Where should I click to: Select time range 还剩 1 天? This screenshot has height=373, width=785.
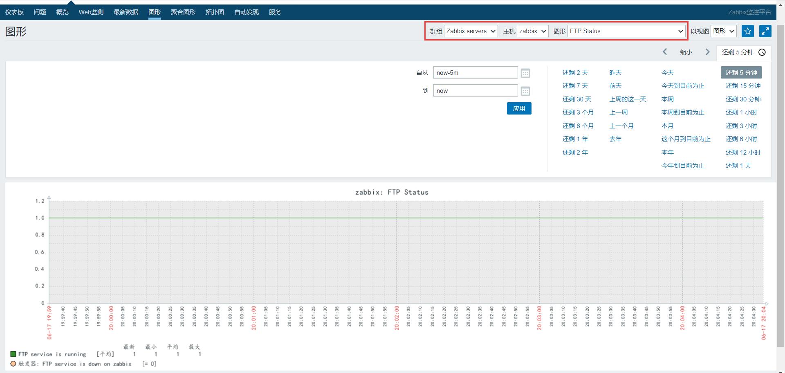coord(738,166)
